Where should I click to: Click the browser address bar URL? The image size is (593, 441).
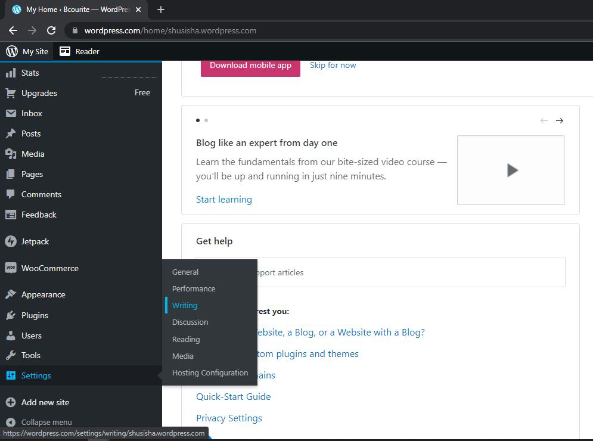pos(170,30)
